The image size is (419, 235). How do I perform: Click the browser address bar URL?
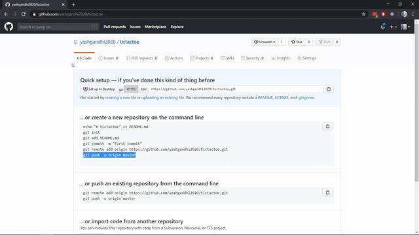click(x=71, y=14)
